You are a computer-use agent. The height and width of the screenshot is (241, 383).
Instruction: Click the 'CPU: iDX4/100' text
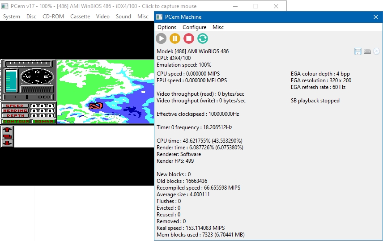(x=174, y=58)
